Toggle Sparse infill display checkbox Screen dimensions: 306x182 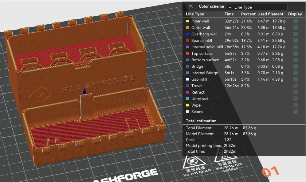(296, 41)
